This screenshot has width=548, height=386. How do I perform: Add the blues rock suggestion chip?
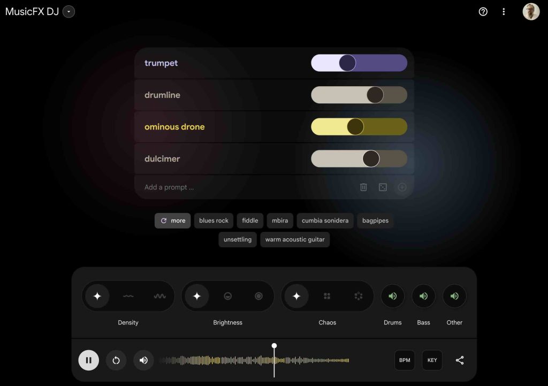(214, 221)
